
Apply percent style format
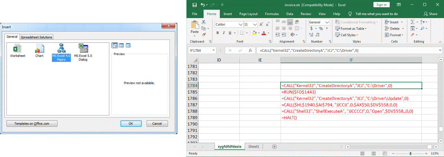pos(321,28)
